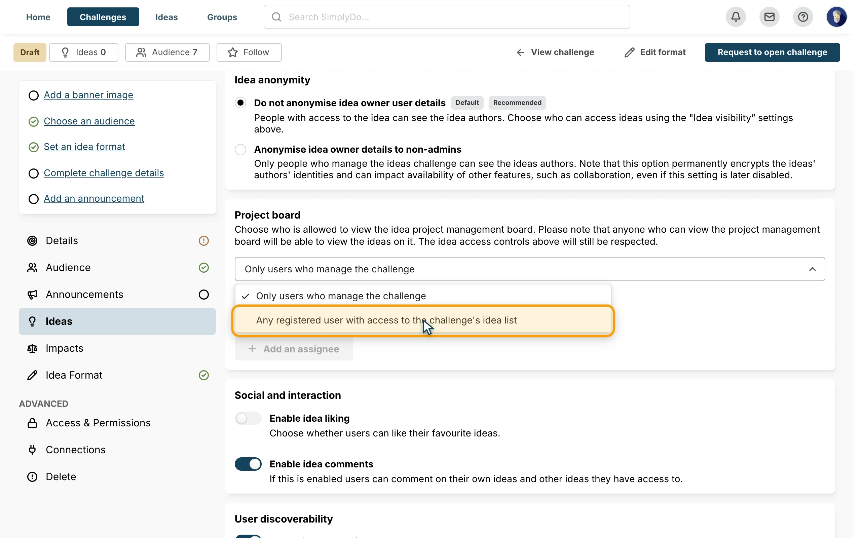Click the Idea Format green check icon

click(x=203, y=375)
